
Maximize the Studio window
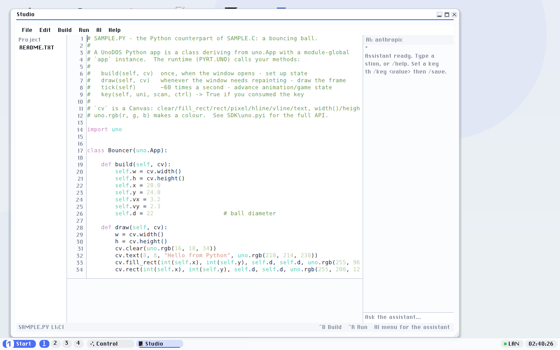click(x=447, y=14)
